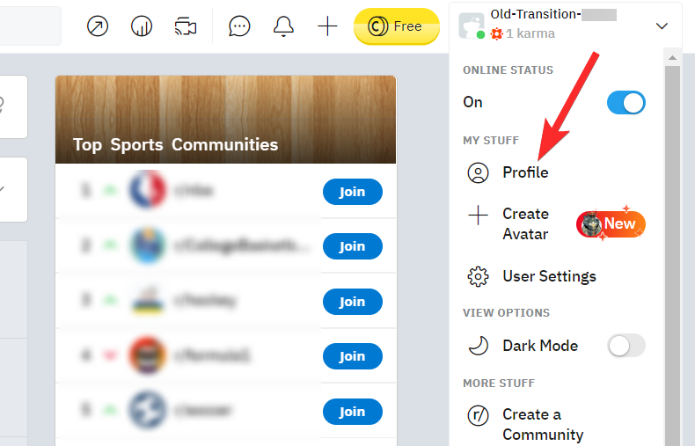
Task: Turn off the Online Status toggle
Action: (x=625, y=102)
